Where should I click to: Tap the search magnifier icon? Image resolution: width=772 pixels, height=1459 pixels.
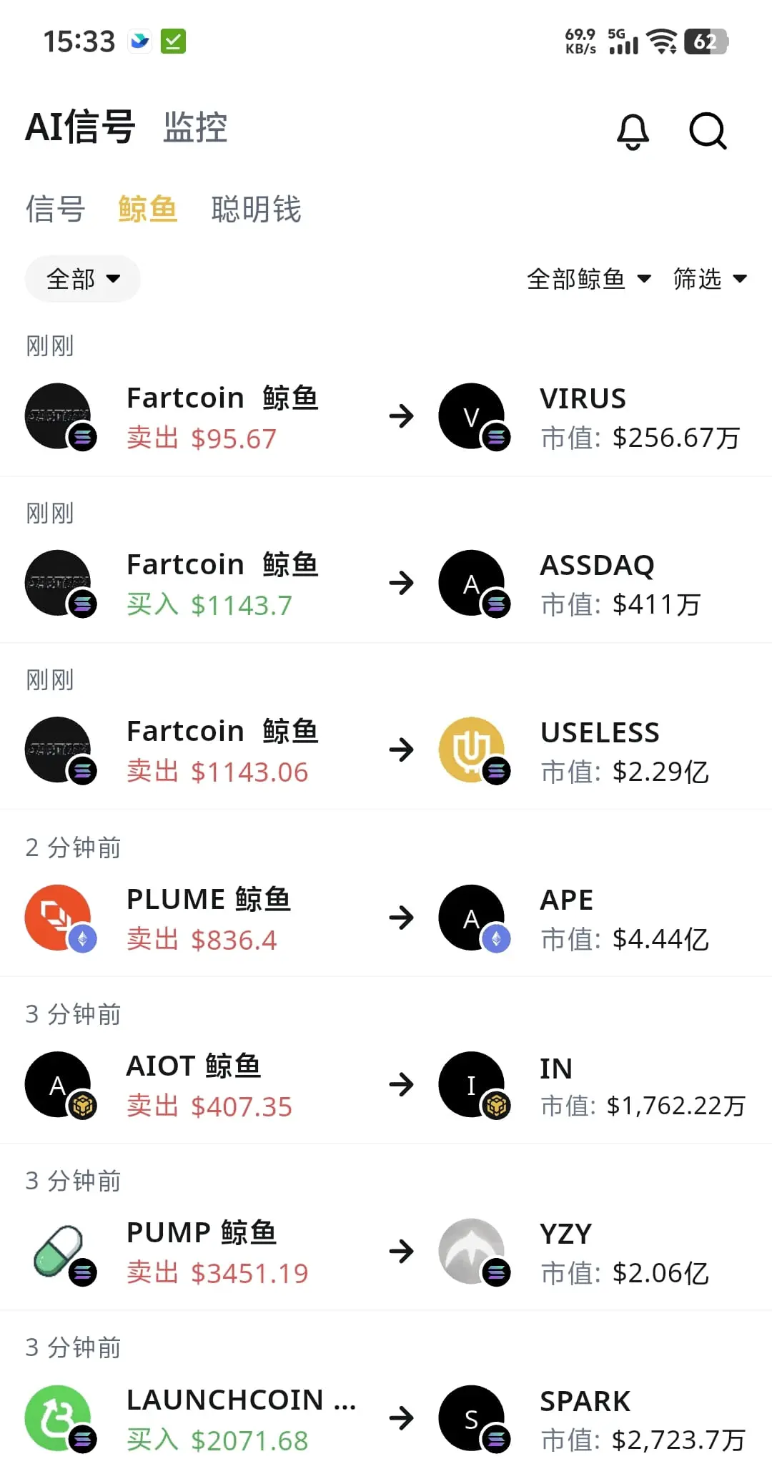pyautogui.click(x=708, y=131)
